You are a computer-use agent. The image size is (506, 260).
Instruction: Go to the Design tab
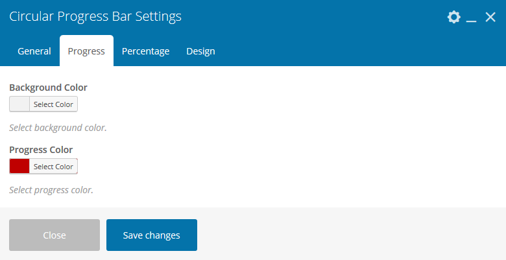click(200, 51)
